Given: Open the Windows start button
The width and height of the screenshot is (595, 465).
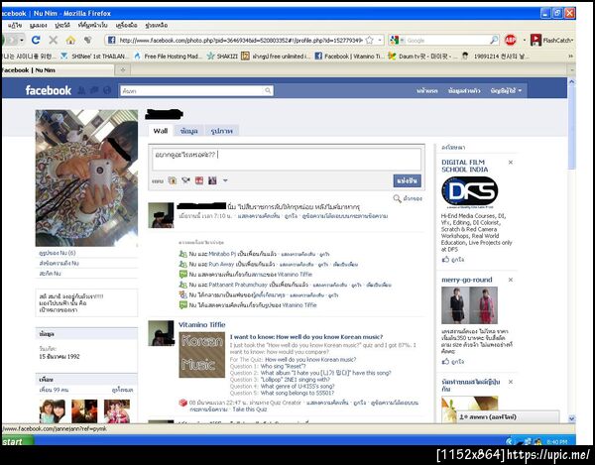Looking at the screenshot, I should click(17, 441).
